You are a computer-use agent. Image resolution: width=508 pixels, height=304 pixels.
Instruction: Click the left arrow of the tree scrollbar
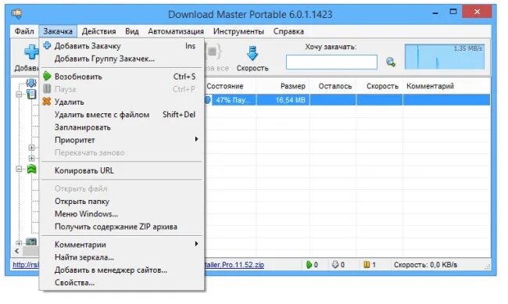pos(17,251)
